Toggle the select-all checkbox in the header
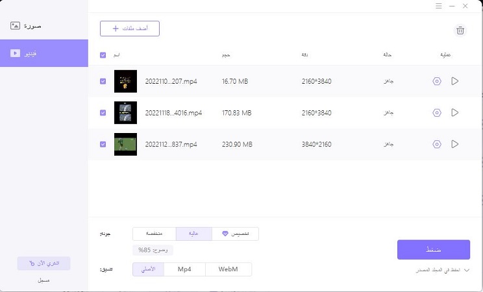This screenshot has width=483, height=292. [103, 55]
